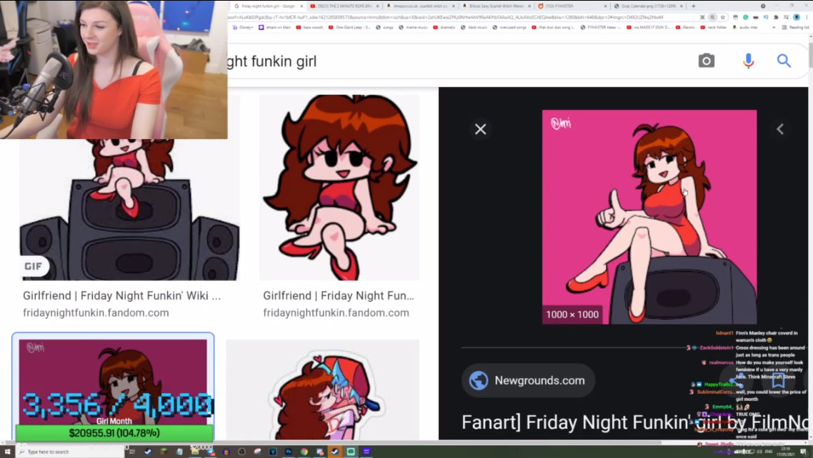Open the Newgrounds.com source link

(529, 380)
